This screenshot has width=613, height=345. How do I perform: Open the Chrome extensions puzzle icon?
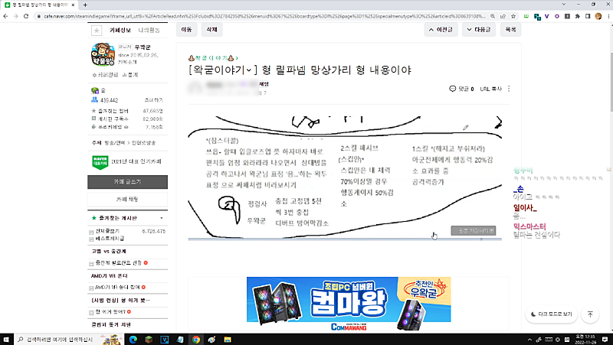click(578, 16)
